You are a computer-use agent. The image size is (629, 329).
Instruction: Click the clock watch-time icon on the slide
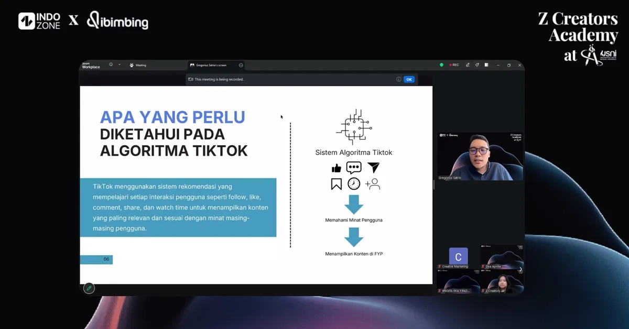click(354, 184)
